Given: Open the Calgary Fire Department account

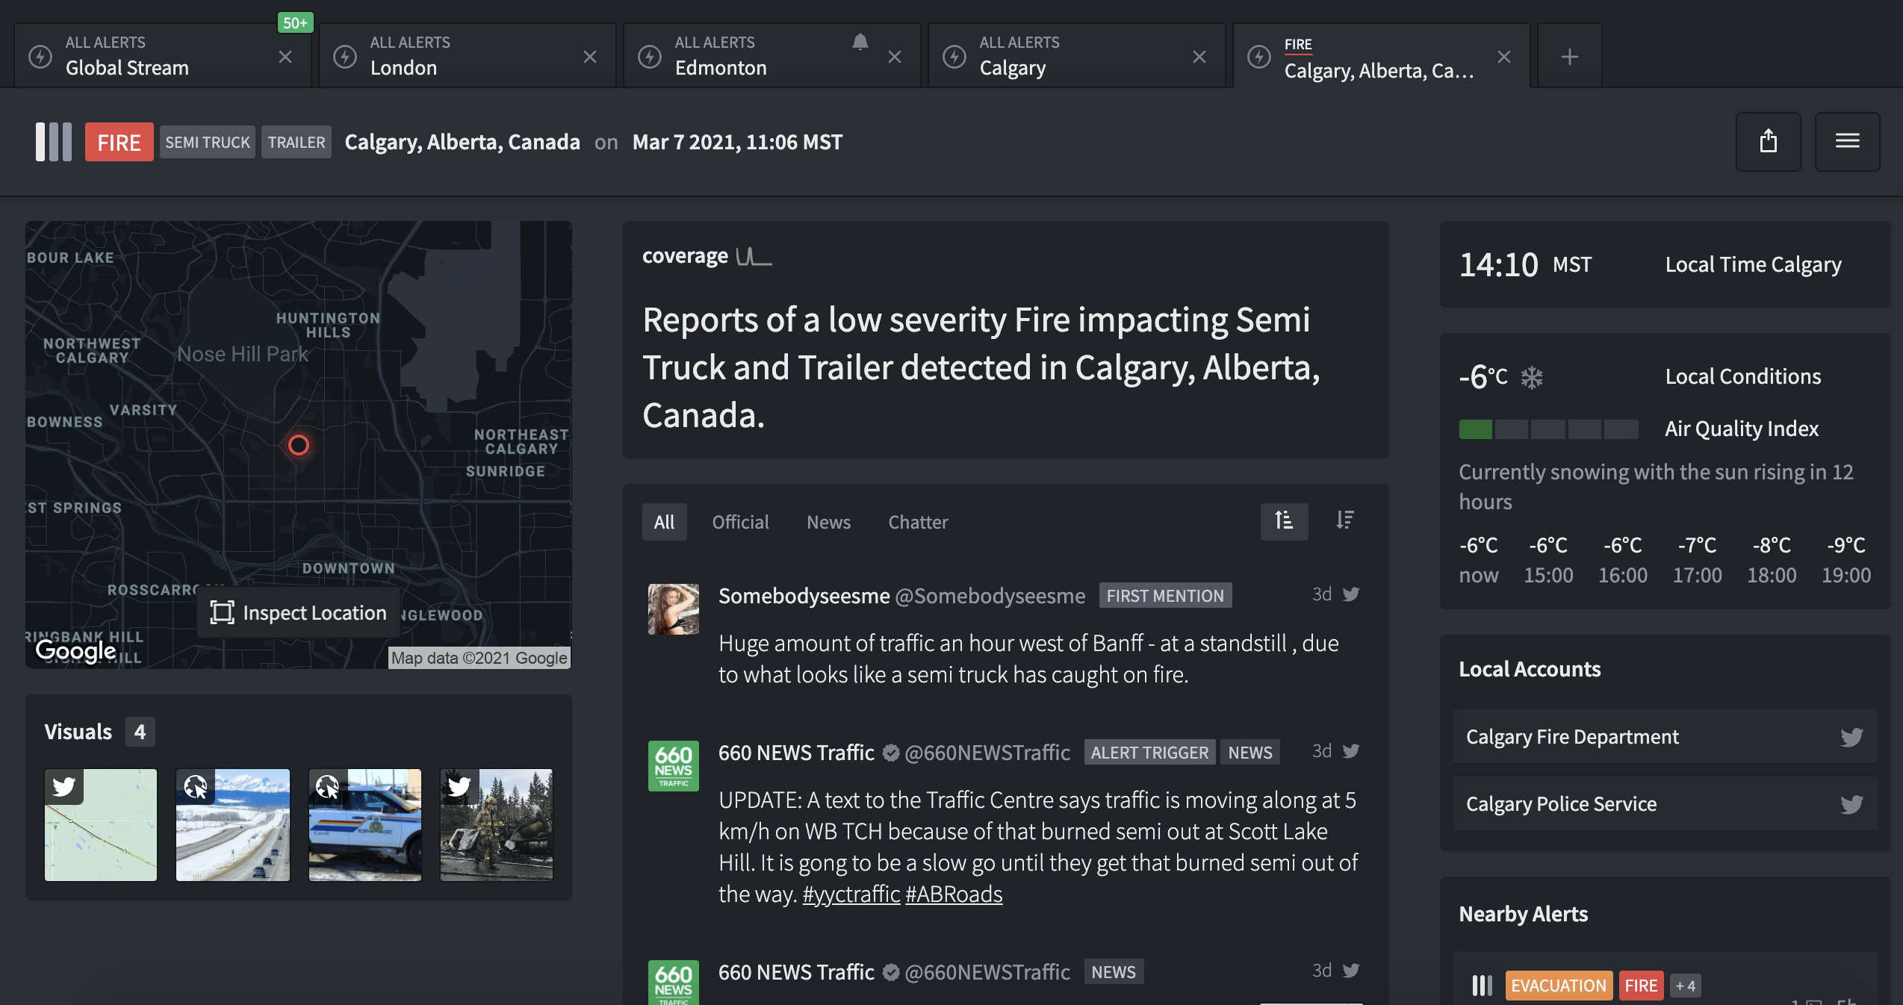Looking at the screenshot, I should pyautogui.click(x=1665, y=736).
